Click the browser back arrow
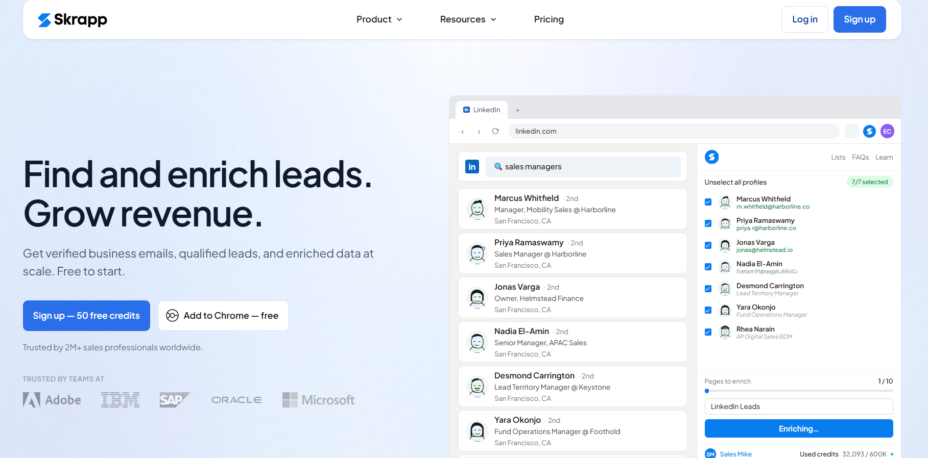The height and width of the screenshot is (458, 928). pos(463,132)
